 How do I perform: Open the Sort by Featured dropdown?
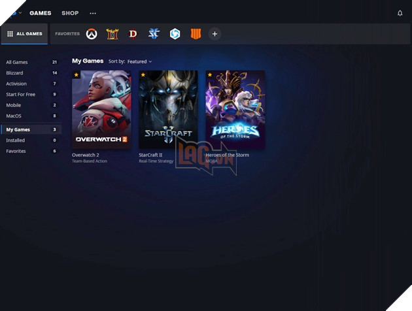(139, 61)
